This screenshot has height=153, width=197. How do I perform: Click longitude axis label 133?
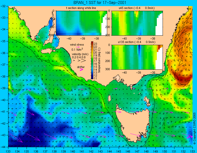[x=8, y=151]
